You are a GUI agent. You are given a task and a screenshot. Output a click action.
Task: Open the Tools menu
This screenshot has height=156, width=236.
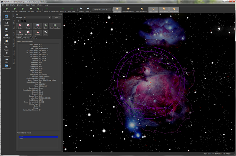coord(33,5)
